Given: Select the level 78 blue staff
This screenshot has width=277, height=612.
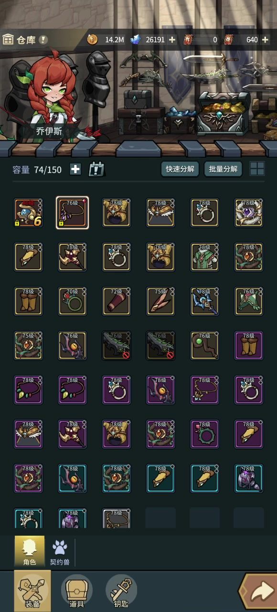Looking at the screenshot, I should click(x=204, y=301).
